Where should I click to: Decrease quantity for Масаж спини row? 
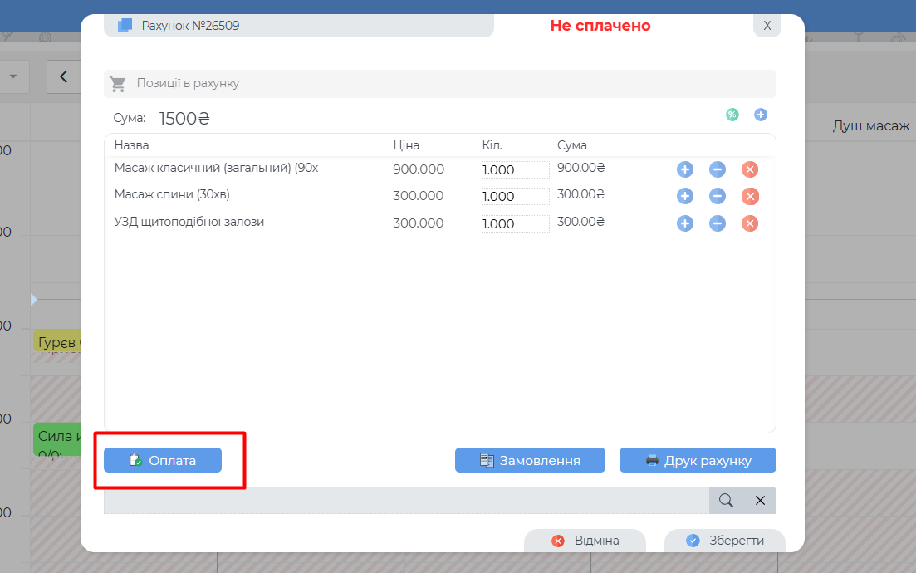[x=718, y=196]
